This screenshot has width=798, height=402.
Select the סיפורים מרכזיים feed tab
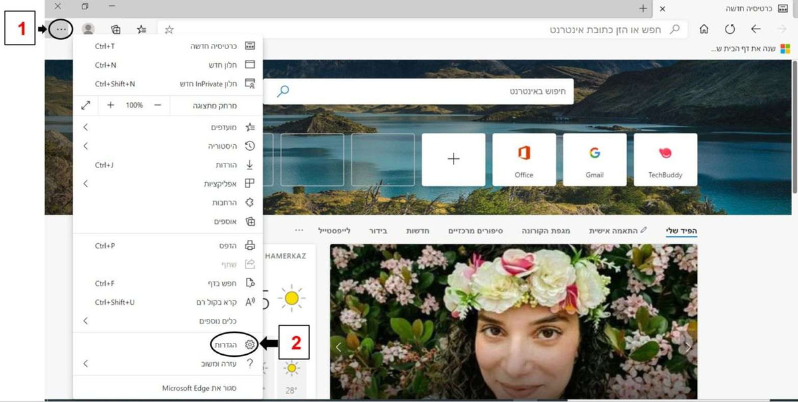pos(475,231)
